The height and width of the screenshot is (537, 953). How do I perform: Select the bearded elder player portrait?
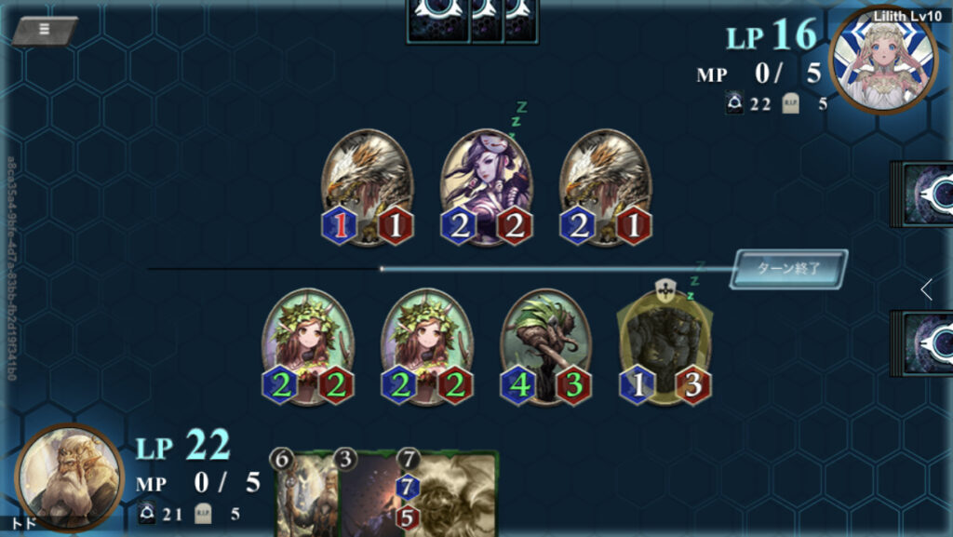(69, 477)
